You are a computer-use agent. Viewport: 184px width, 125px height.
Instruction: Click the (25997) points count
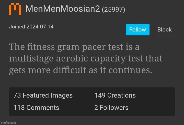pos(113,10)
